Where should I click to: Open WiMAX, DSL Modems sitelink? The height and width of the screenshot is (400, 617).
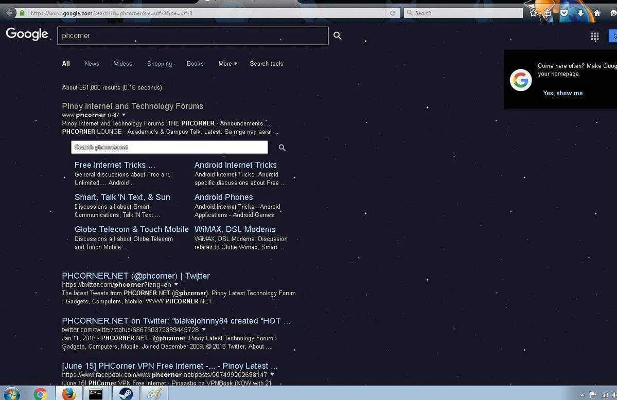point(235,229)
